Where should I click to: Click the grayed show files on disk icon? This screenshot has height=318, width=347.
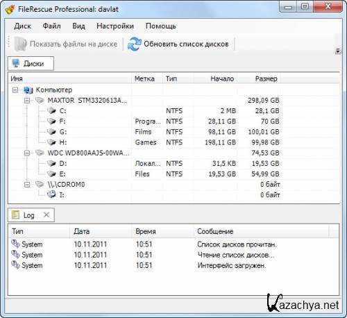20,44
